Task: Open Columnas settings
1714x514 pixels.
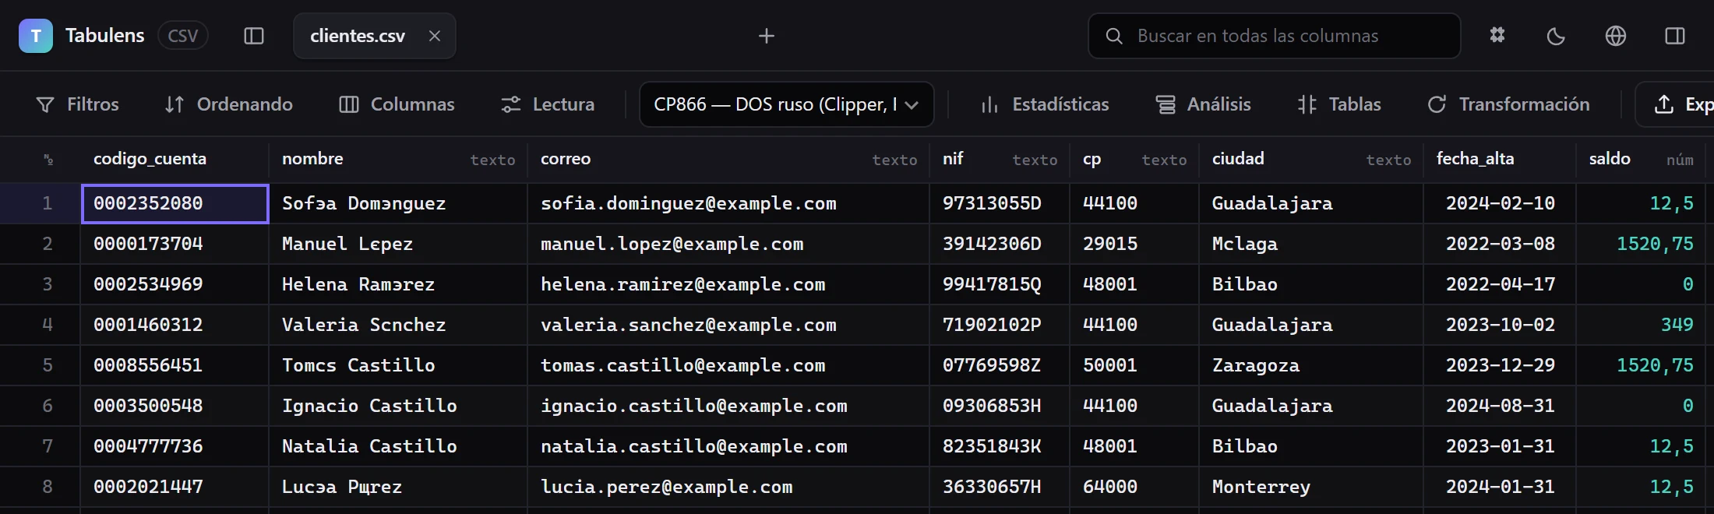Action: click(397, 104)
